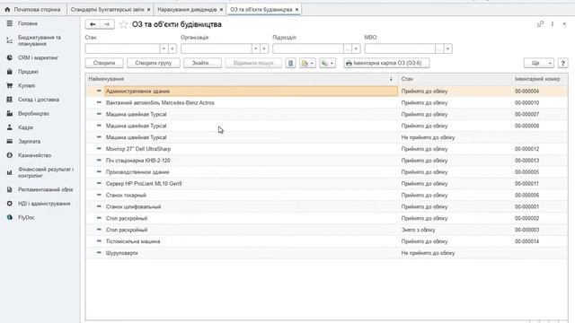The height and width of the screenshot is (323, 575).
Task: Open the Склад і доставка icon
Action: coord(10,100)
